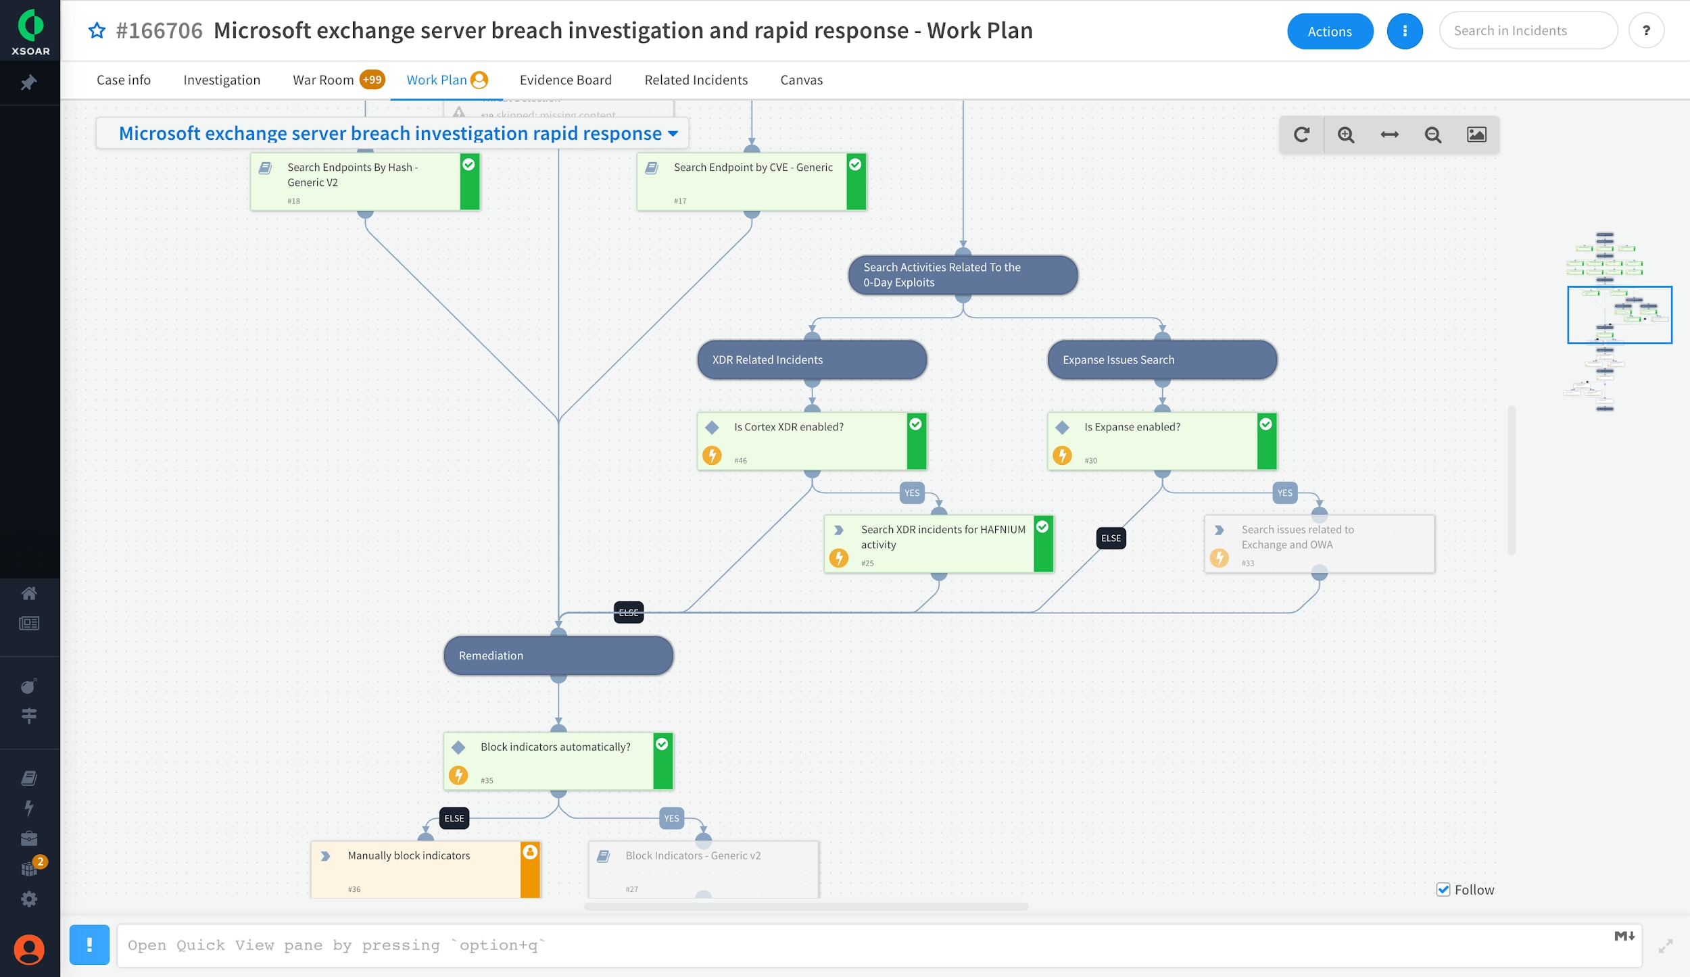
Task: Open Search XDR incidents for HAFNIUM task
Action: [939, 544]
